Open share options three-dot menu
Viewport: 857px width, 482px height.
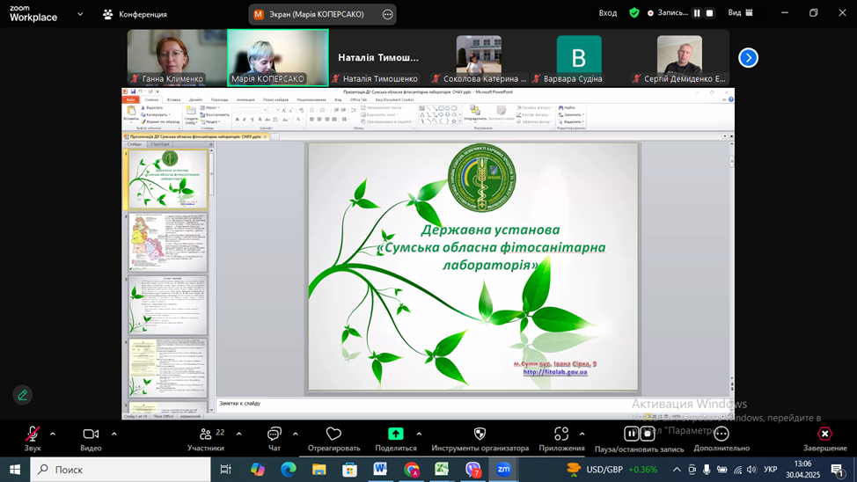click(387, 15)
